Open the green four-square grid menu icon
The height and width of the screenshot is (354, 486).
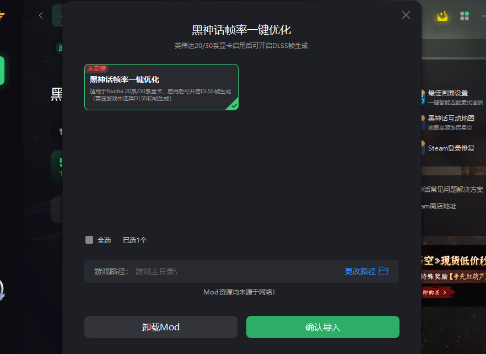pyautogui.click(x=465, y=16)
